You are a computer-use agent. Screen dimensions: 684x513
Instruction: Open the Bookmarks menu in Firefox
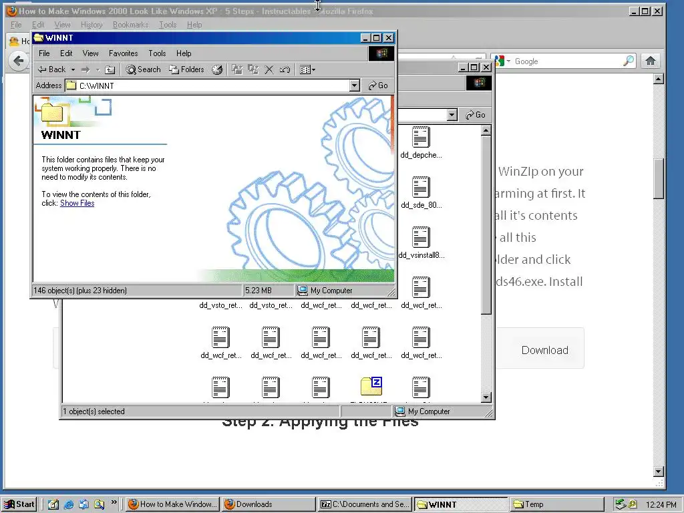coord(130,25)
